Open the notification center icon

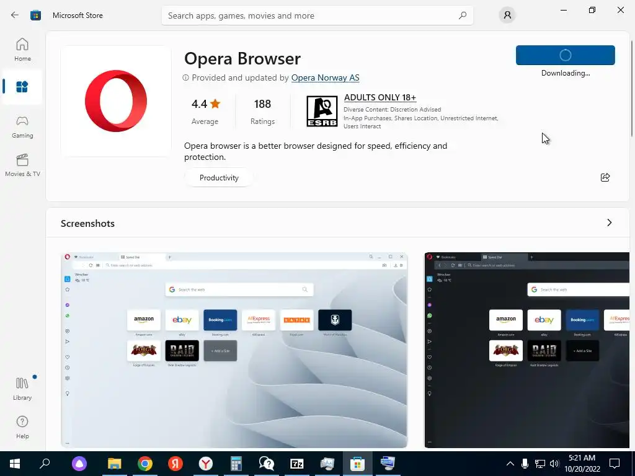pos(615,464)
